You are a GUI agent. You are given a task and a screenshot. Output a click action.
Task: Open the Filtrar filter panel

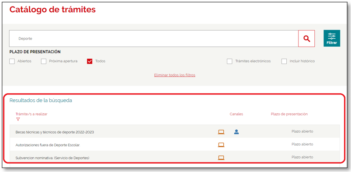332,38
